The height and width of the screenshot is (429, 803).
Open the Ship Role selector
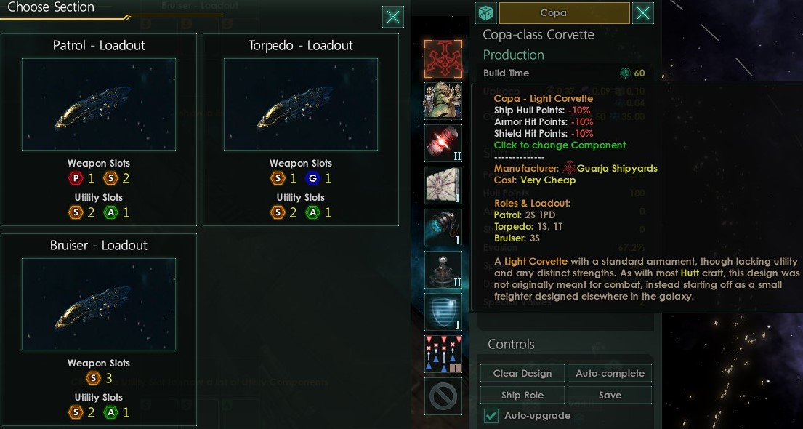522,395
